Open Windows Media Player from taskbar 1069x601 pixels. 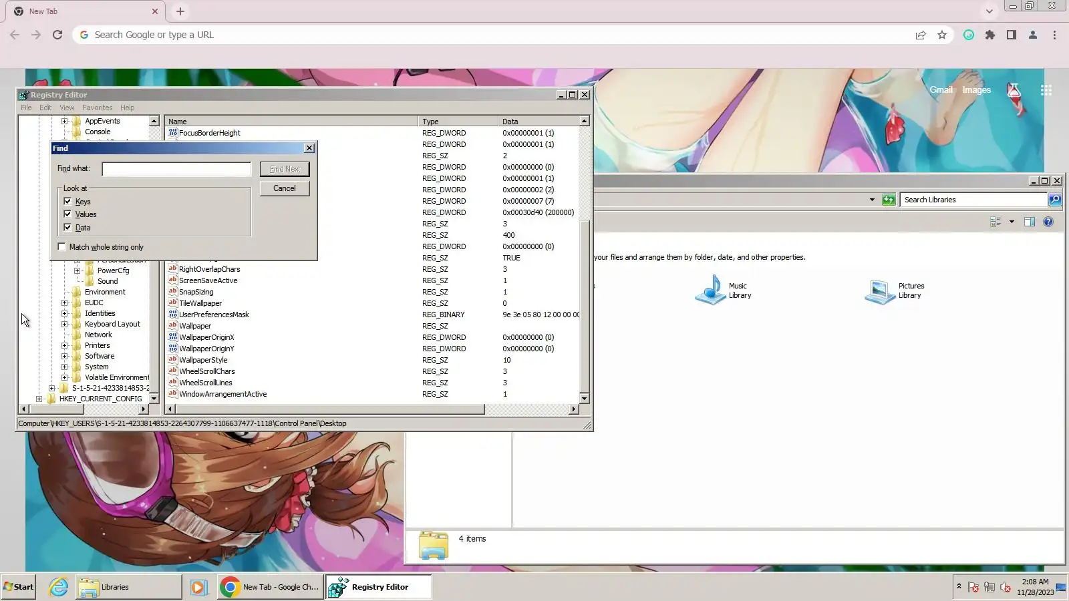(x=198, y=587)
